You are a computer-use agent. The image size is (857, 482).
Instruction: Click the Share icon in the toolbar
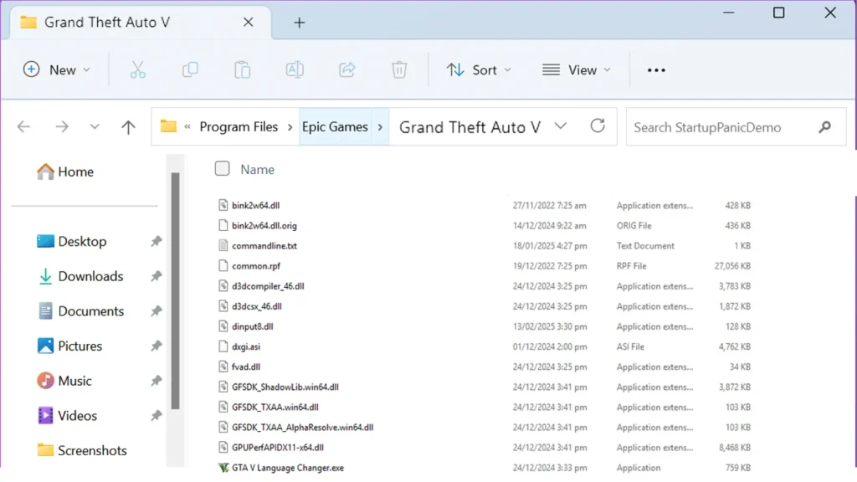pyautogui.click(x=346, y=69)
